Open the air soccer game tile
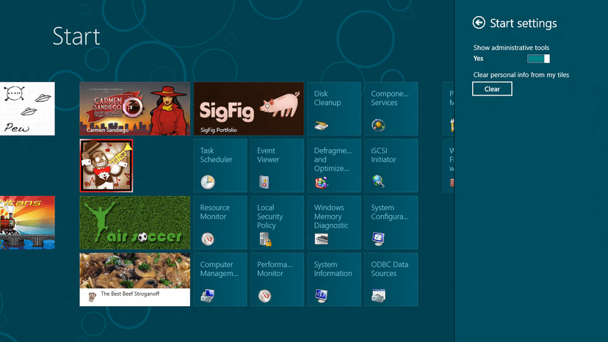This screenshot has height=342, width=608. [x=135, y=222]
